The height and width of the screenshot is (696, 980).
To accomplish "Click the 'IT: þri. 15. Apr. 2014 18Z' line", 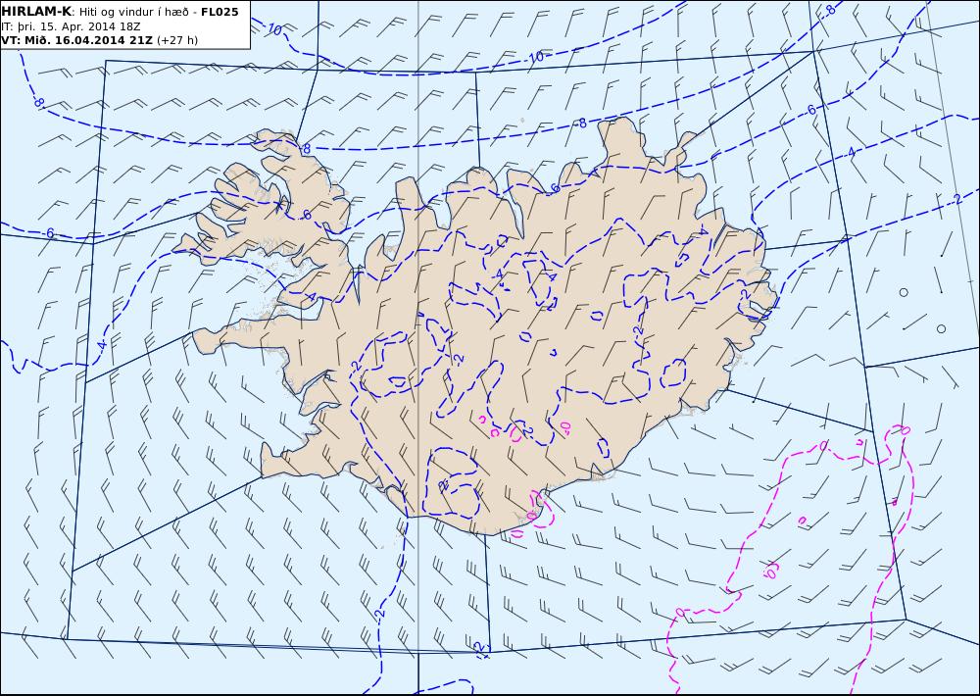I will click(x=71, y=26).
